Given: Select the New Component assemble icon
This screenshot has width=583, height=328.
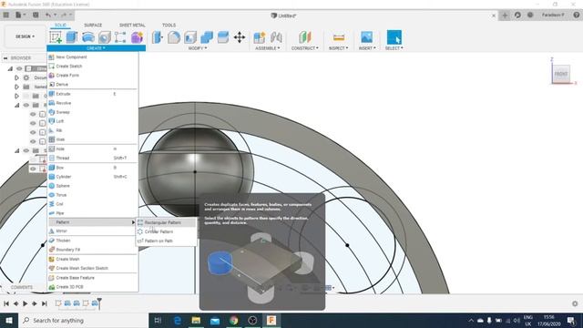Looking at the screenshot, I should (260, 37).
